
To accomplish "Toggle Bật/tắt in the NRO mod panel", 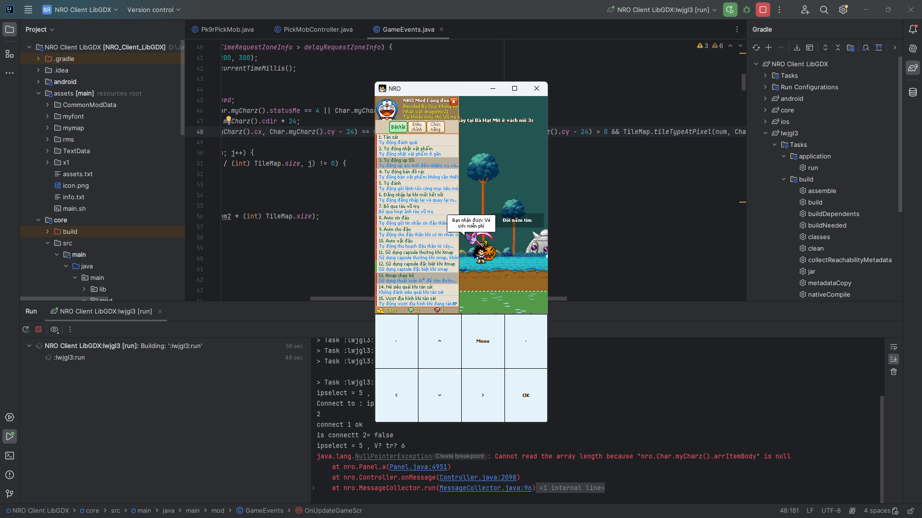I will [x=398, y=127].
